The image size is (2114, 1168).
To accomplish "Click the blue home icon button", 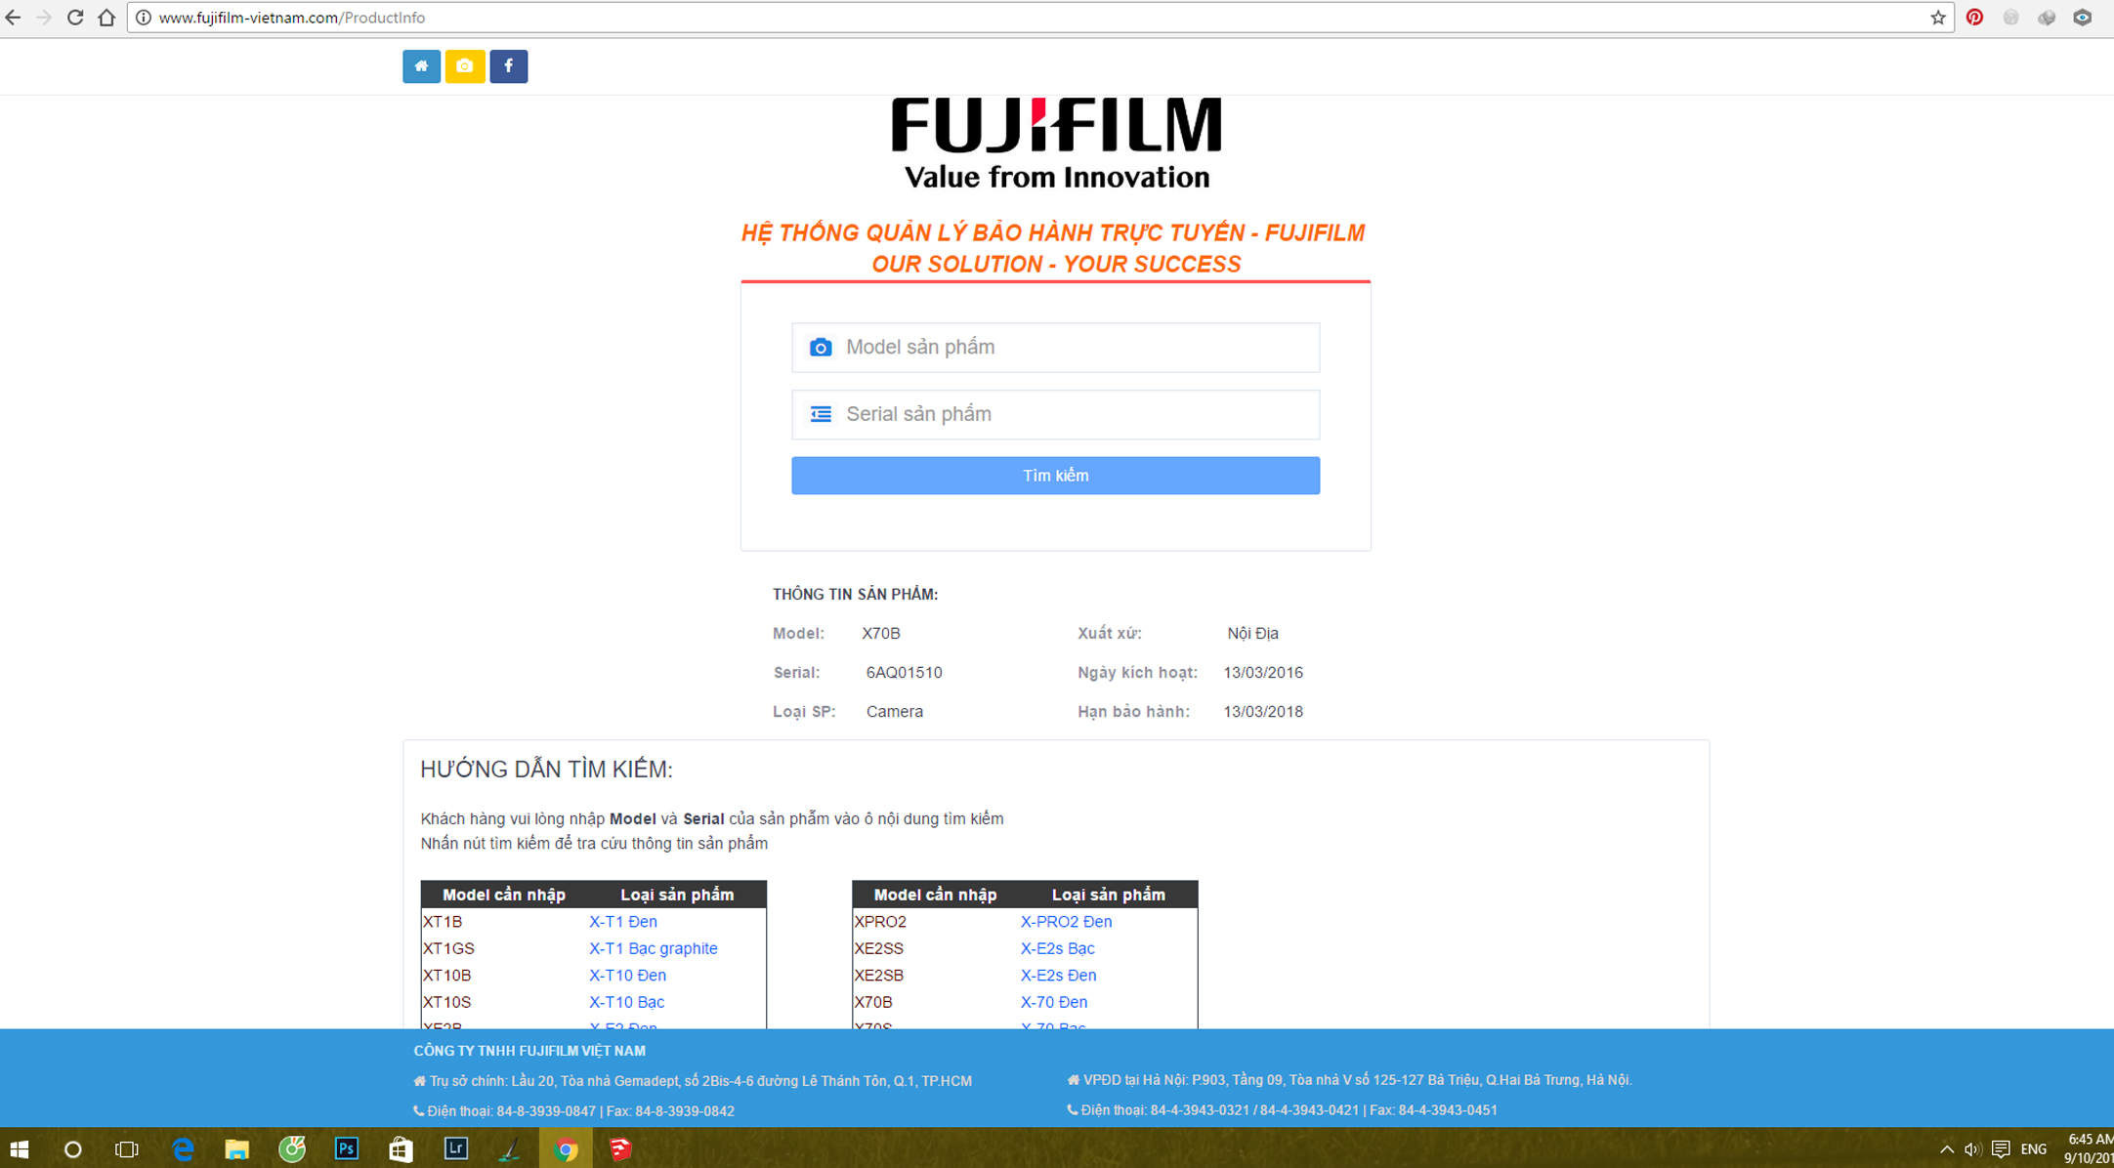I will click(421, 66).
